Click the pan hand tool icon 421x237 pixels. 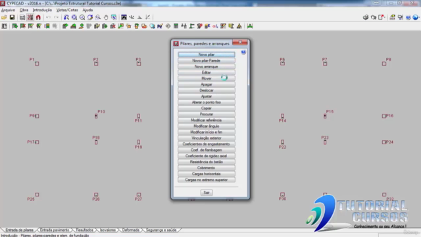106,17
